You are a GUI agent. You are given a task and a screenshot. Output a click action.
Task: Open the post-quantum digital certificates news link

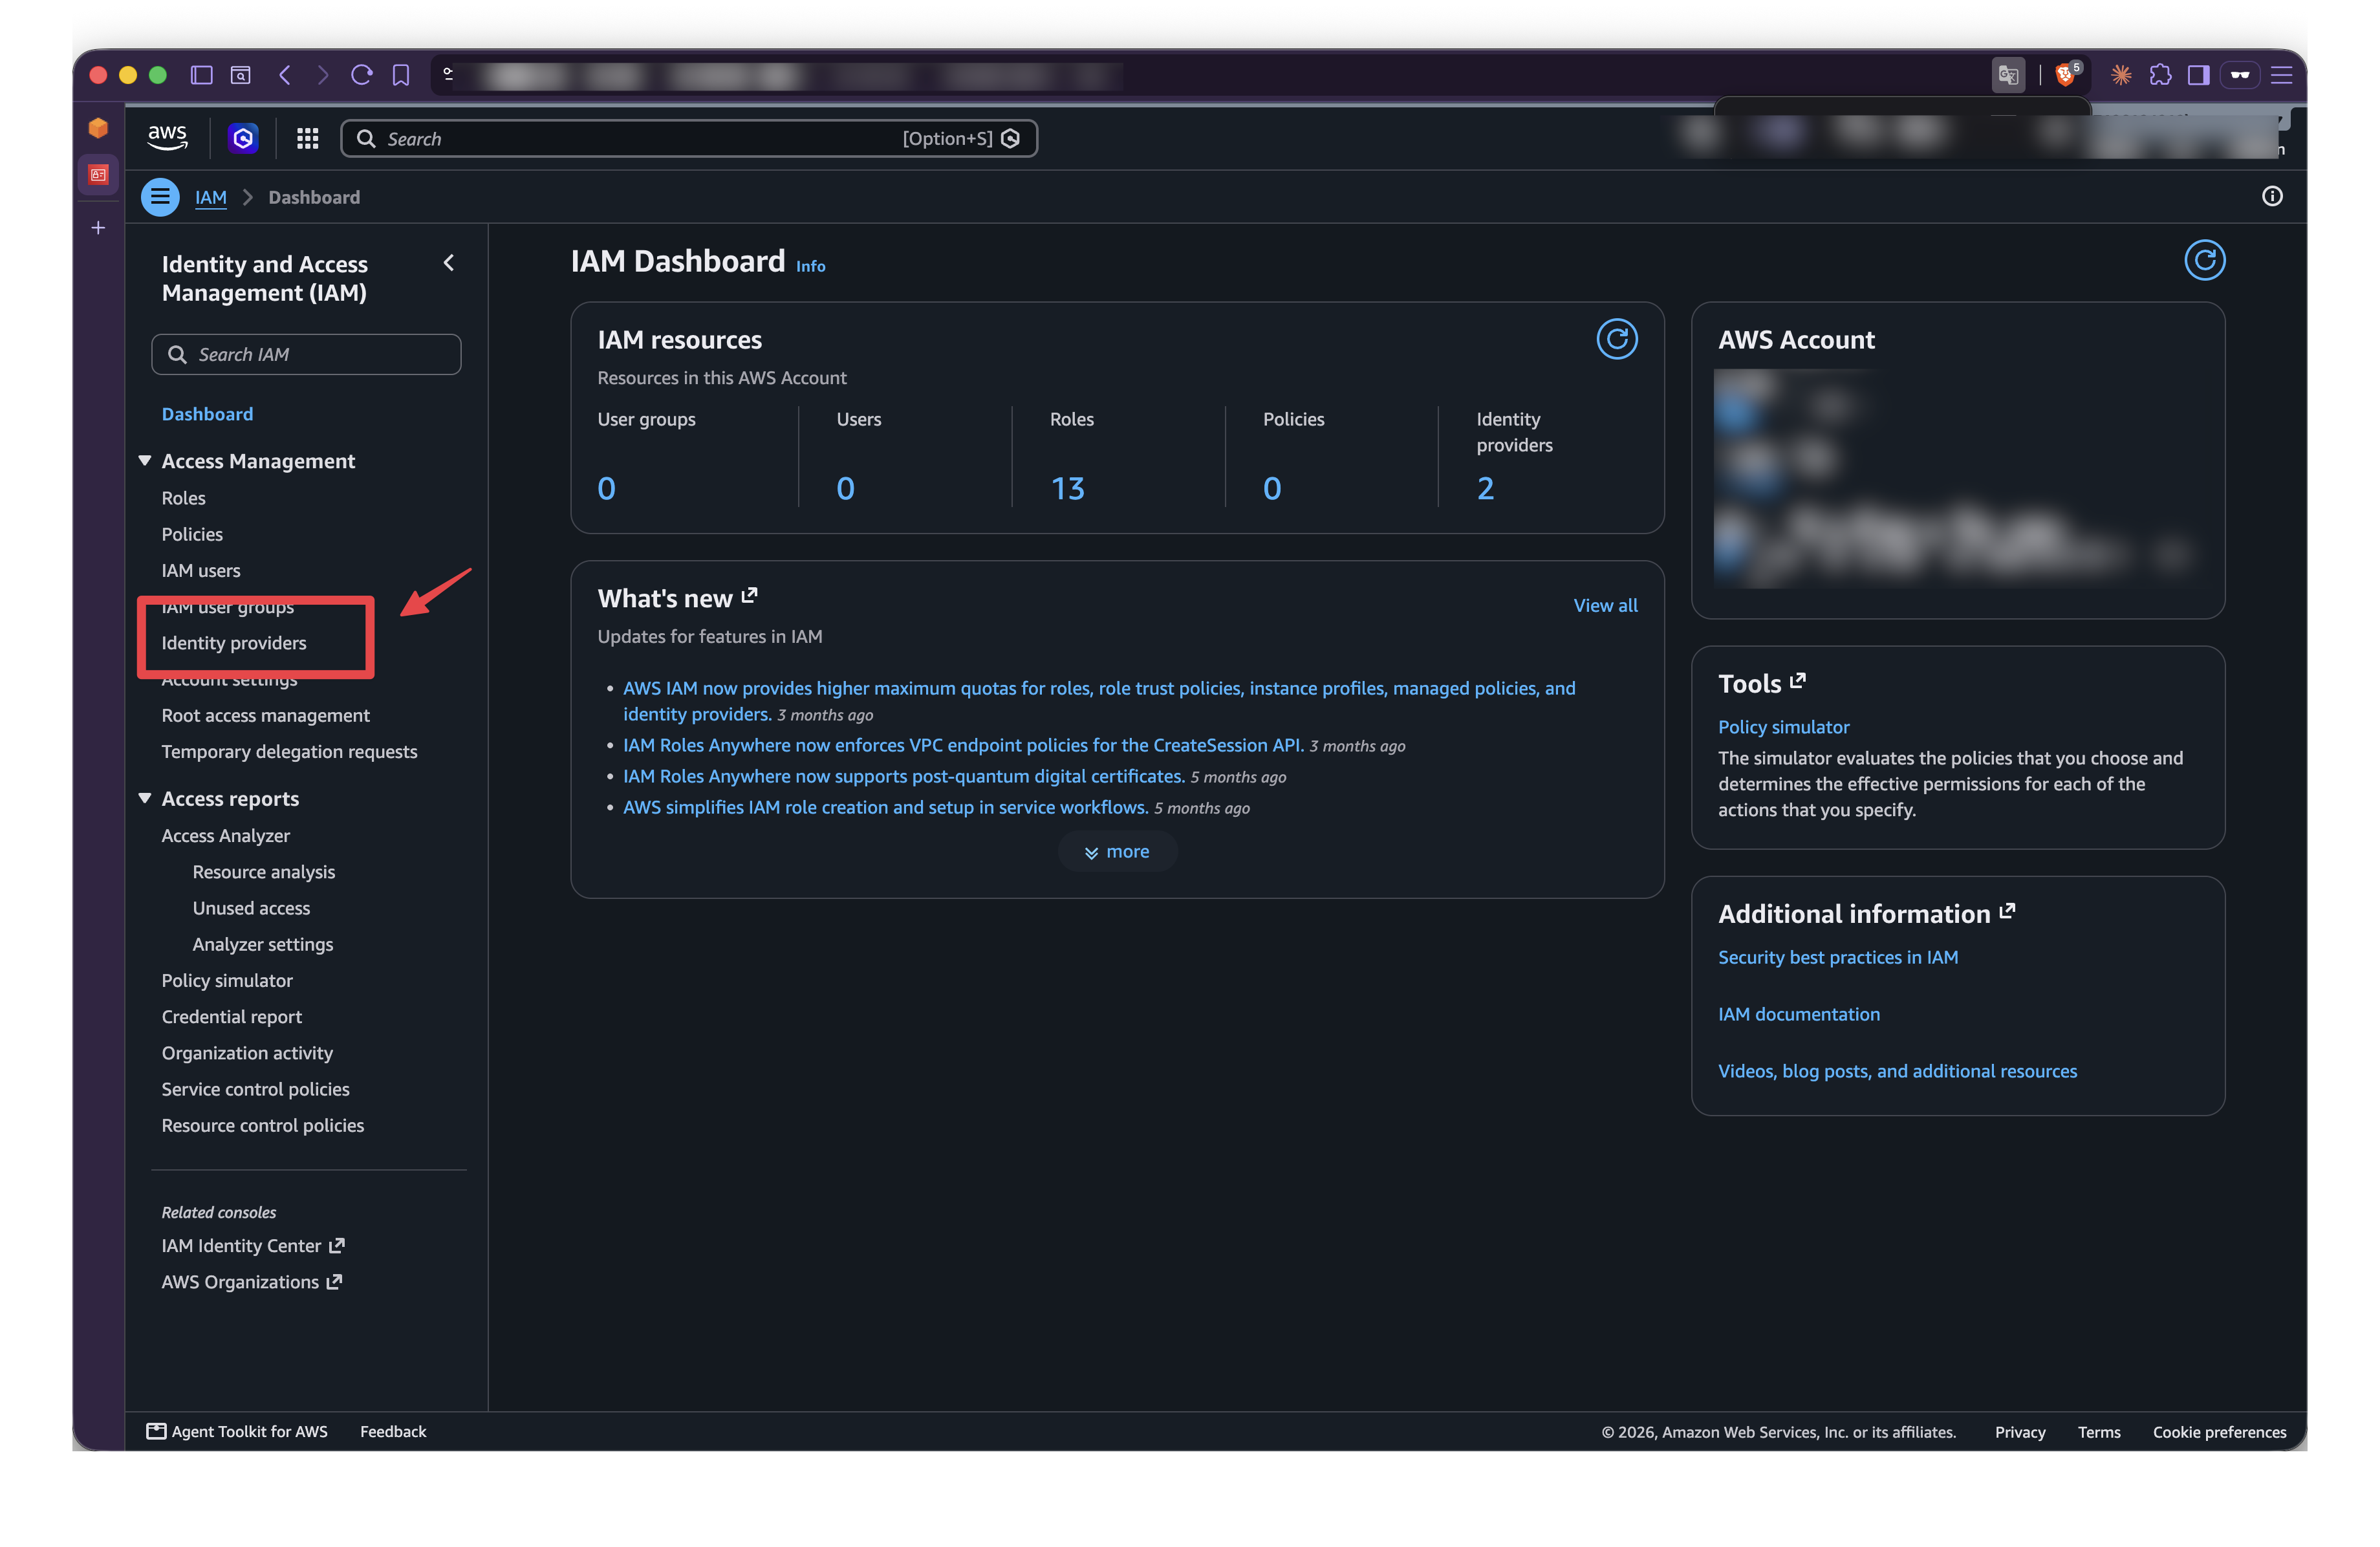(904, 776)
